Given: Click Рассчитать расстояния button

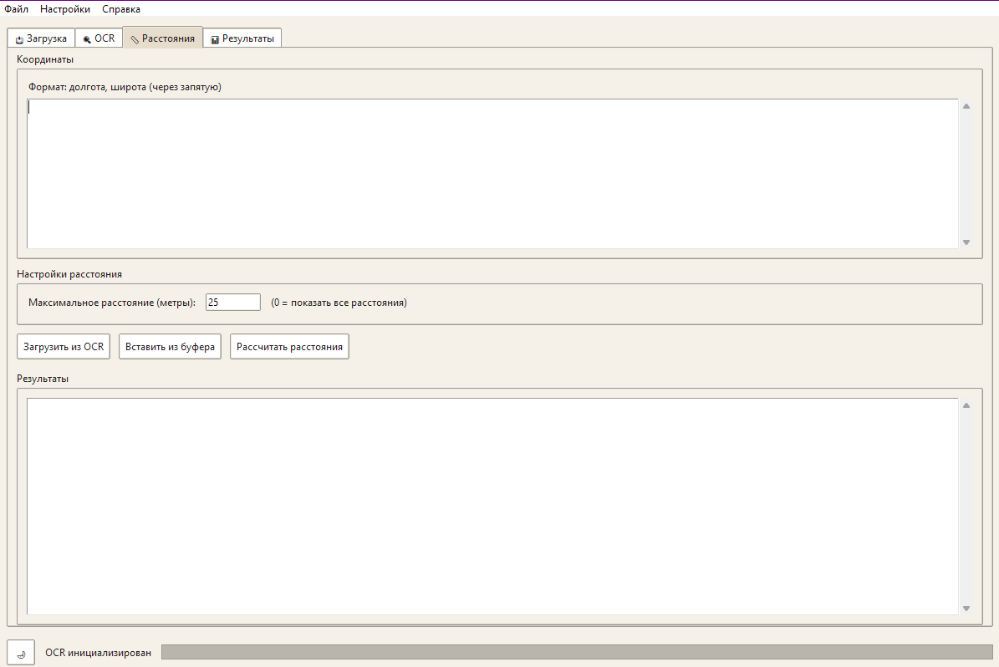Looking at the screenshot, I should 289,347.
